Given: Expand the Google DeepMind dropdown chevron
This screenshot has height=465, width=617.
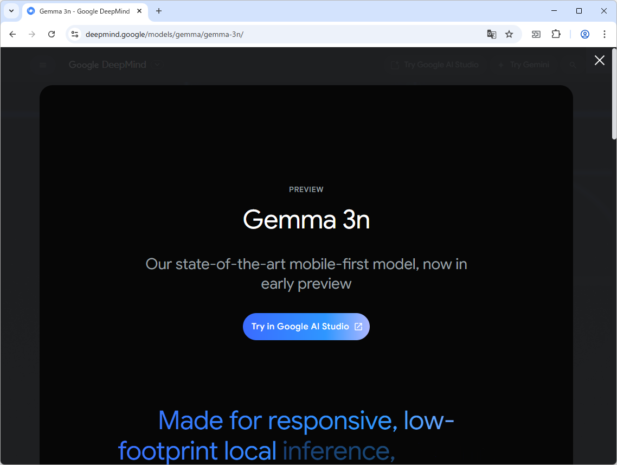Looking at the screenshot, I should [x=157, y=65].
